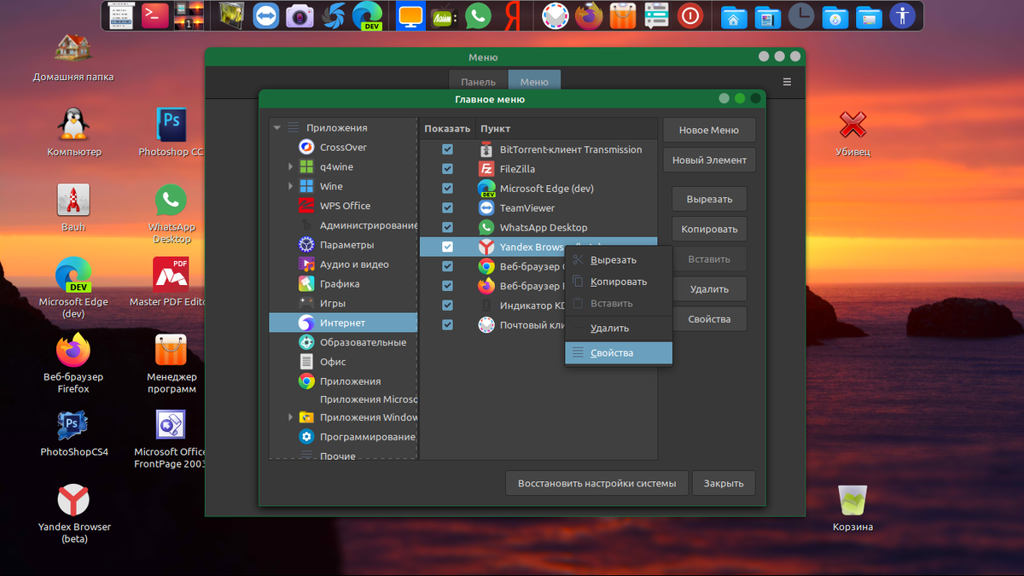Expand the Приложения Window tree node

click(x=291, y=417)
